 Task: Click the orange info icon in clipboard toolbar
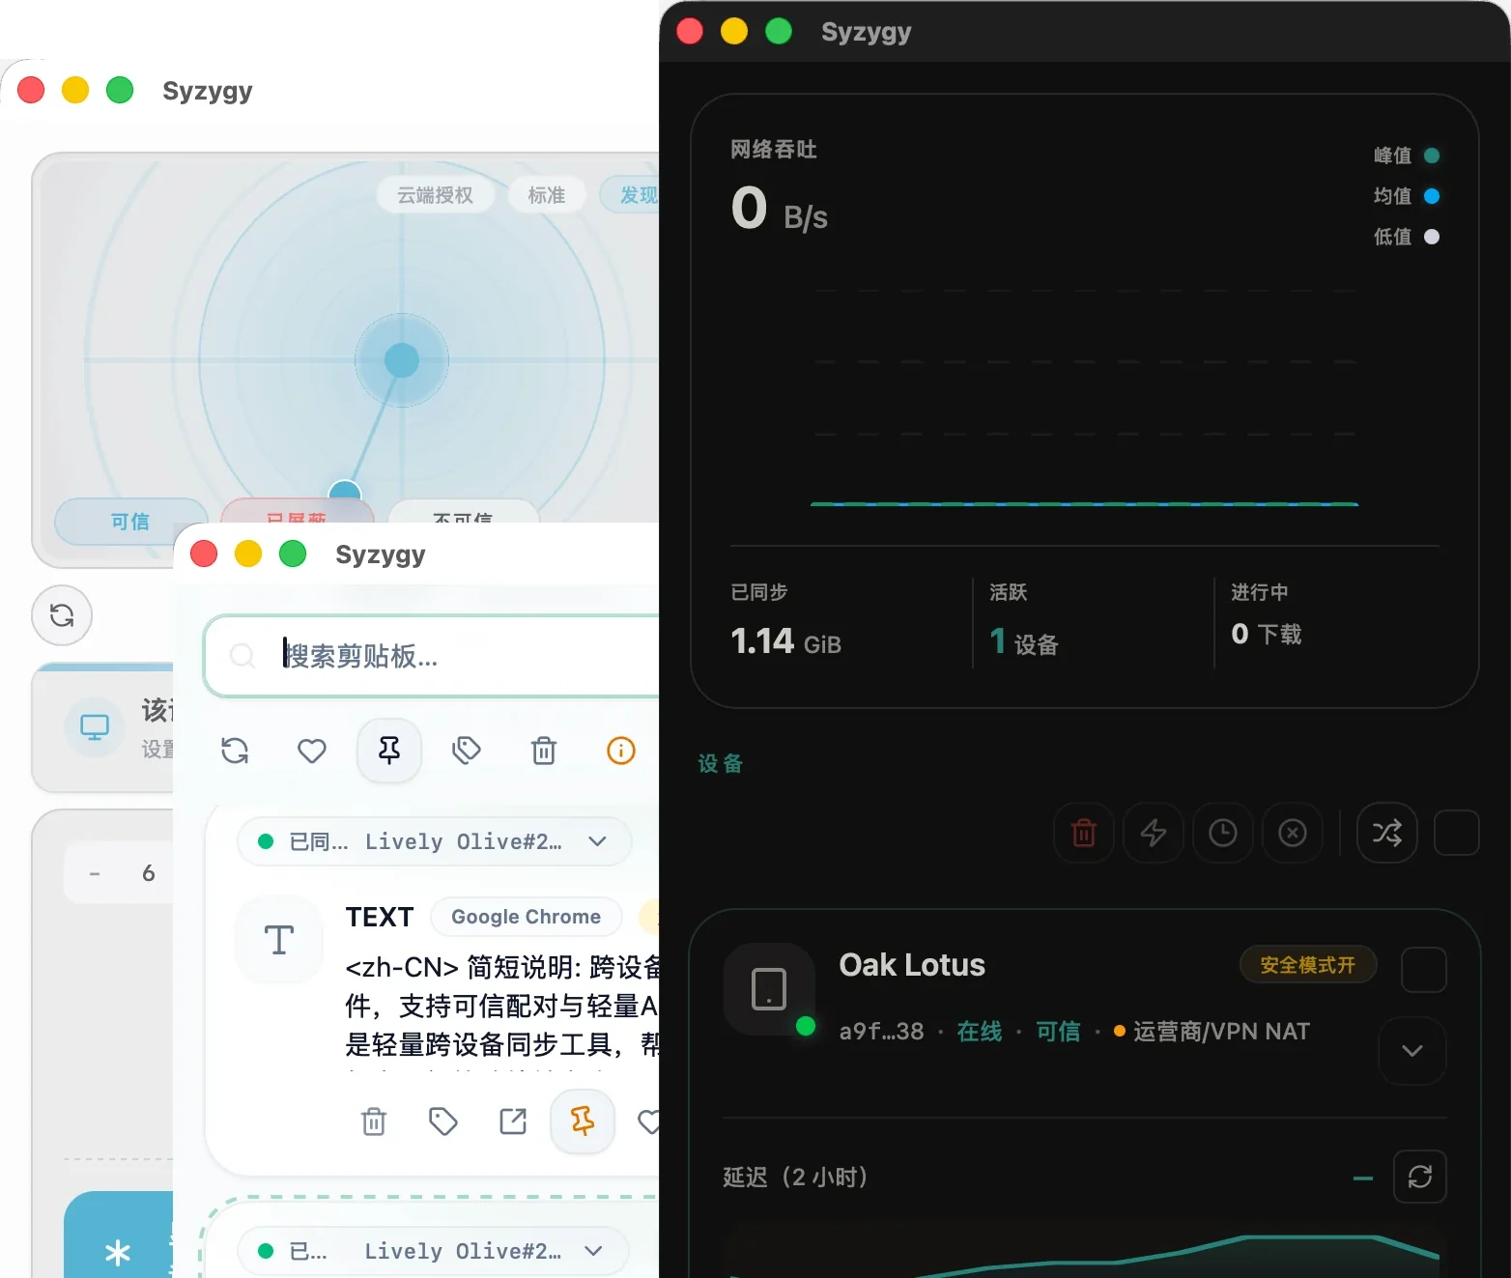coord(621,751)
